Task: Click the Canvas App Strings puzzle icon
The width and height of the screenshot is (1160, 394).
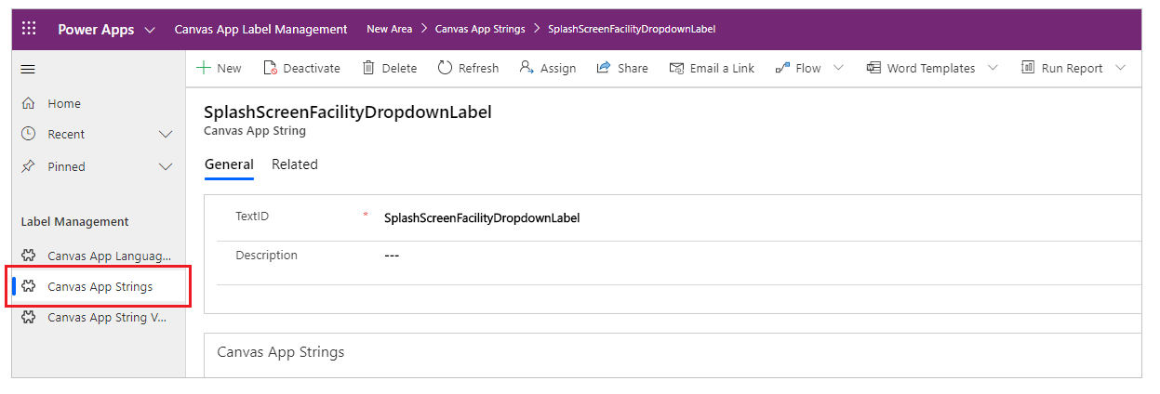Action: pos(28,286)
